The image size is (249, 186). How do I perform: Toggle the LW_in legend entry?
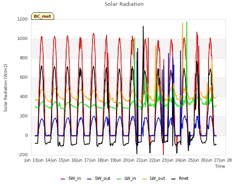pyautogui.click(x=126, y=178)
